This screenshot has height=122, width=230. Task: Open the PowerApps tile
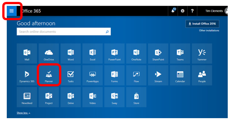pos(93,75)
